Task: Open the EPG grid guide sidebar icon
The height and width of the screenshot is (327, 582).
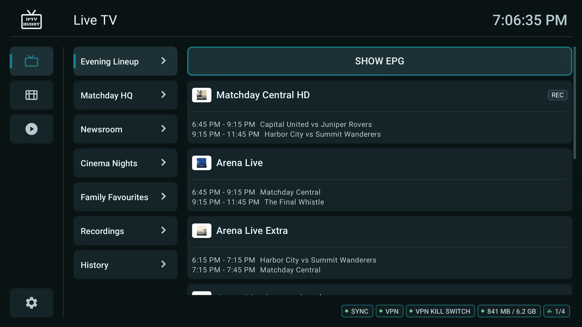Action: tap(32, 95)
